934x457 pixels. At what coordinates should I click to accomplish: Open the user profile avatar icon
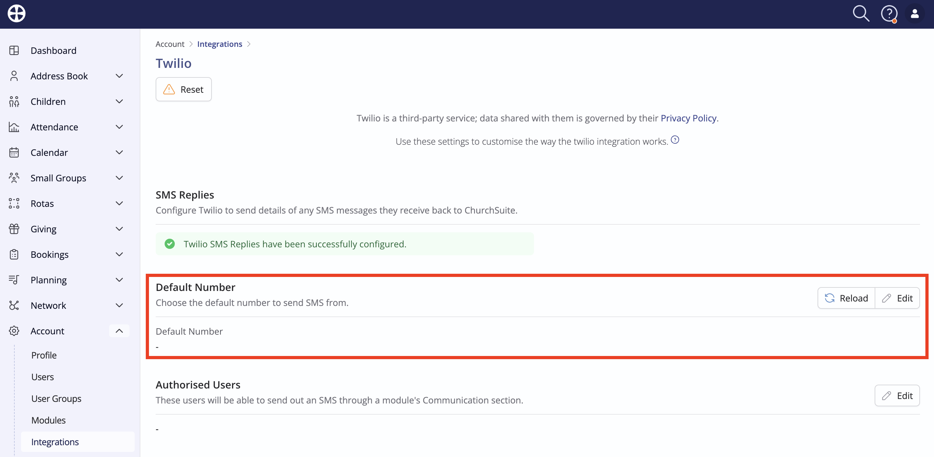click(915, 14)
